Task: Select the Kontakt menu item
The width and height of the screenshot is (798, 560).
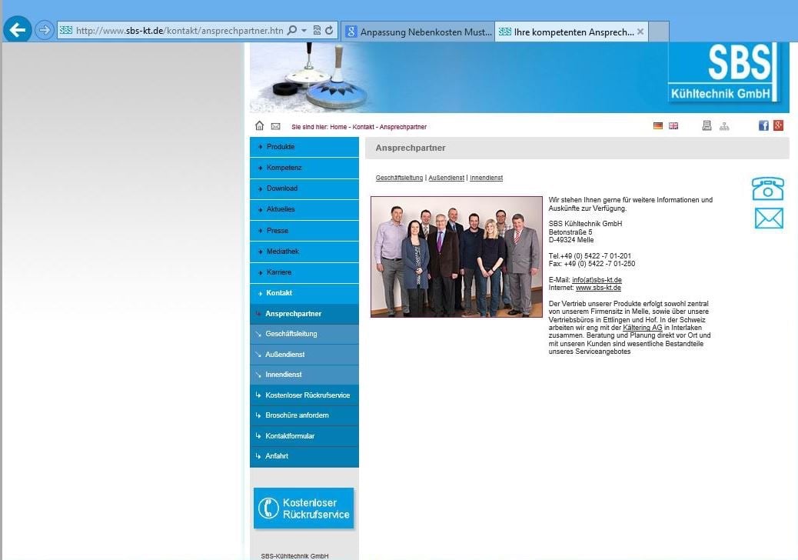Action: (x=304, y=293)
